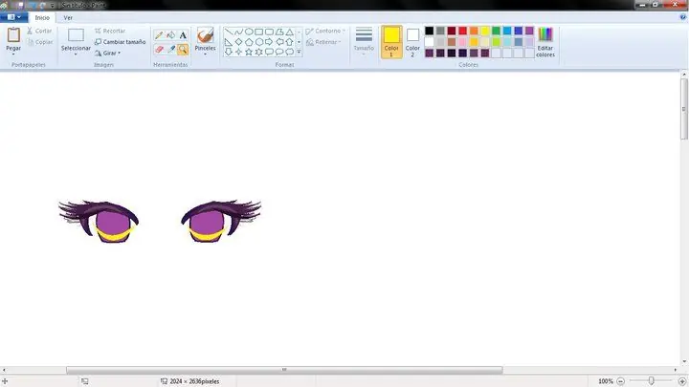Pick the bright red color swatch
The height and width of the screenshot is (387, 689).
[463, 31]
